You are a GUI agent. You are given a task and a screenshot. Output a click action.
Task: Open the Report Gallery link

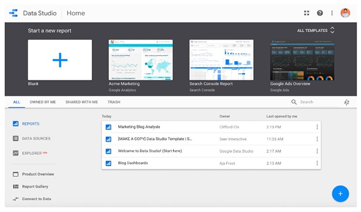(x=35, y=187)
